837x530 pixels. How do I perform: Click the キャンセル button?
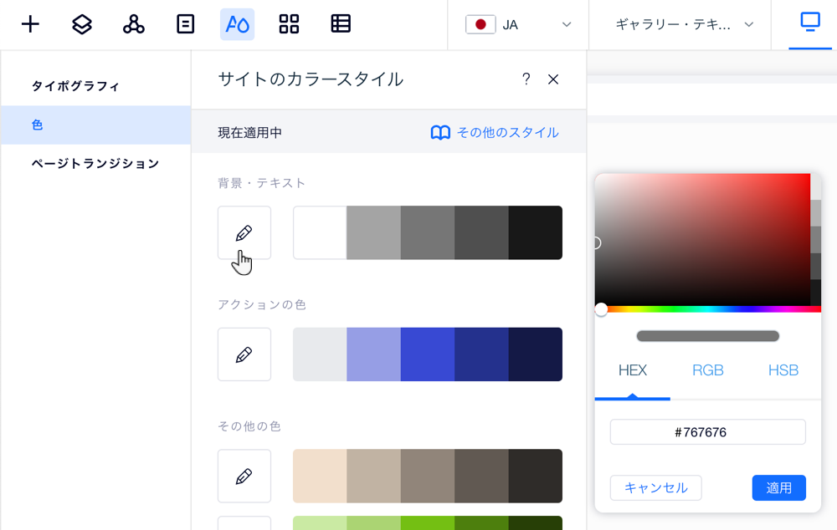tap(656, 488)
